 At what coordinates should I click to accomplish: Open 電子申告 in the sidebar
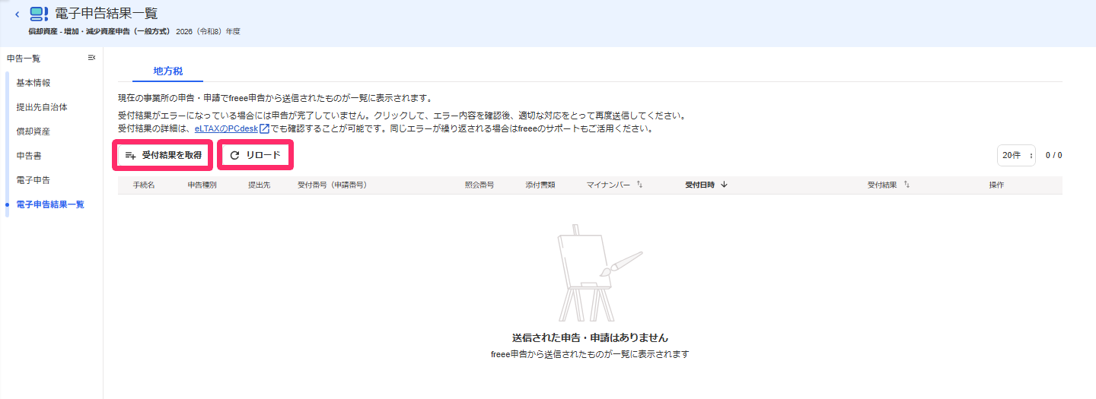click(x=33, y=180)
